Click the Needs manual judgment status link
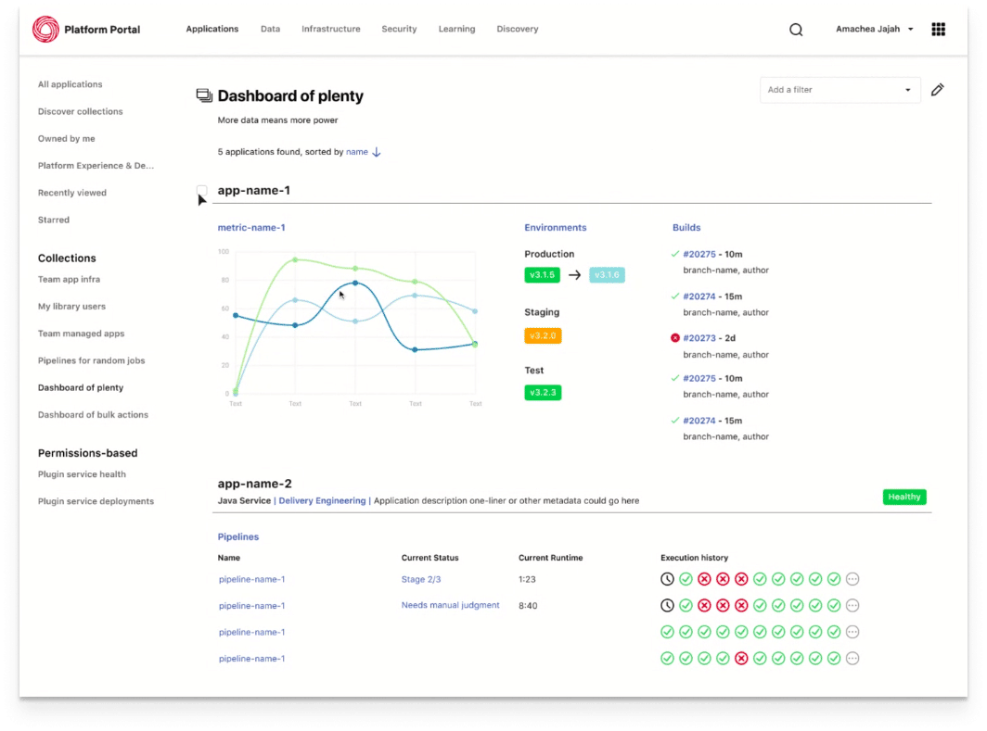The image size is (987, 731). point(450,605)
